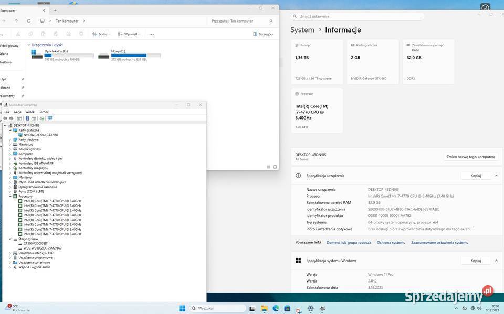Click the up-arrow navigation icon in Explorer

pyautogui.click(x=16, y=21)
